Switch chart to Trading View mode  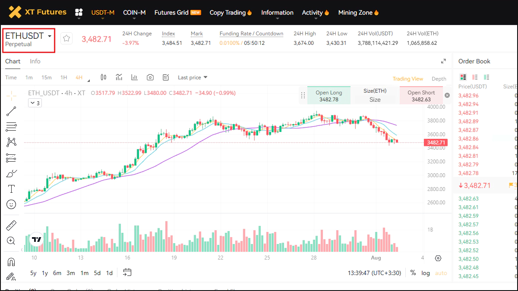pos(407,79)
